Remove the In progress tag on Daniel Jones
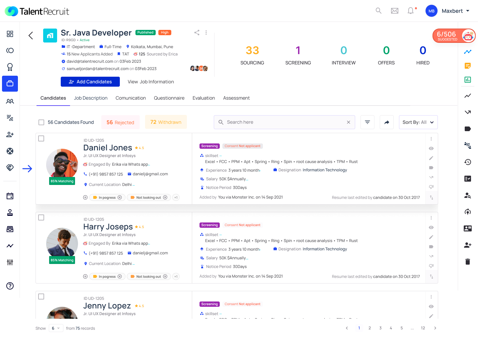Screen dimensions: 478x340 [x=120, y=198]
